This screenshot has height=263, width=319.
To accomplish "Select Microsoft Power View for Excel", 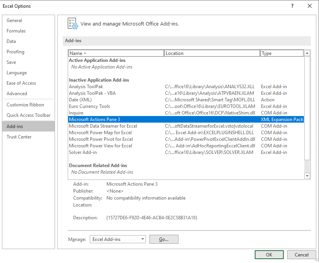I will pos(186,146).
